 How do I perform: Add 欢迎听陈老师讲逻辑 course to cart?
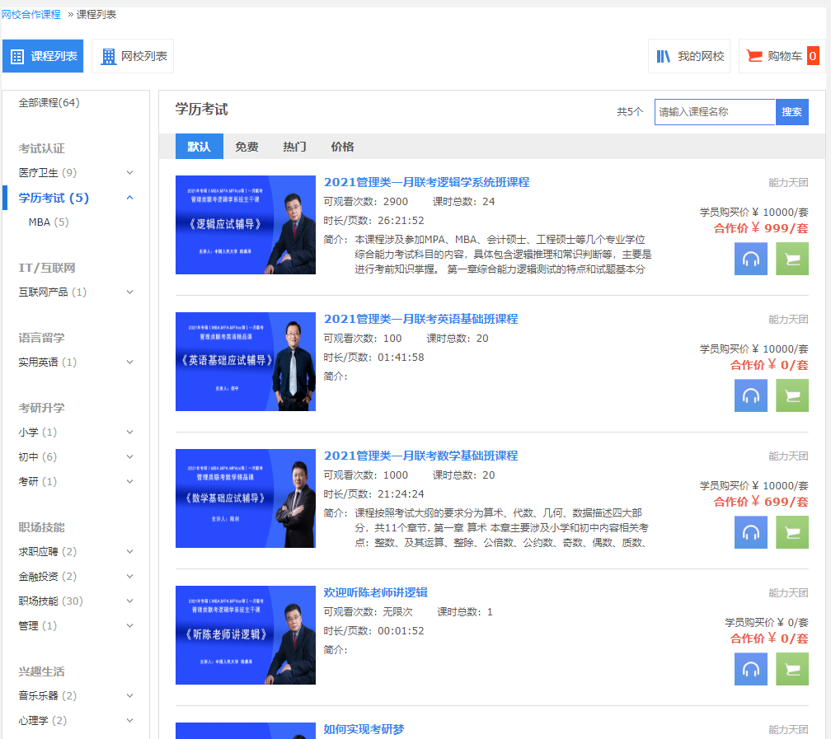point(791,669)
